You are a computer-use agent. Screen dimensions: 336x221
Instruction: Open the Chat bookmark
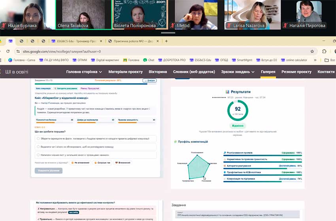[x=149, y=60]
